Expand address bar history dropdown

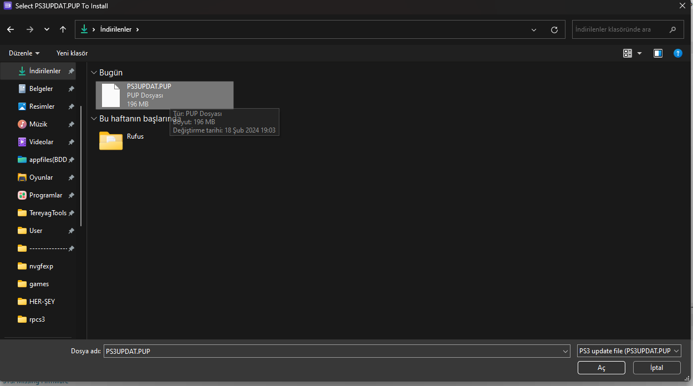(x=534, y=30)
